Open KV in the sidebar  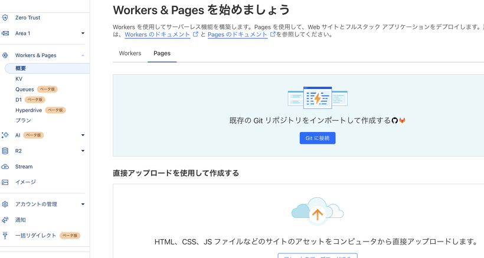coord(19,79)
